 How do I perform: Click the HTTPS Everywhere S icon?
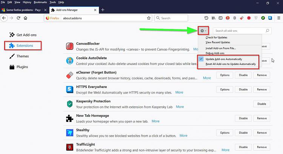tap(70, 89)
